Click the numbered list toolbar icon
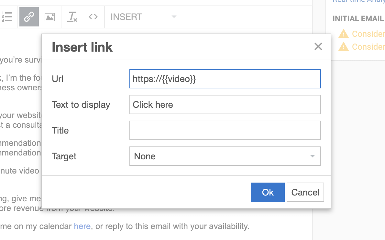Image resolution: width=385 pixels, height=240 pixels. coord(6,17)
